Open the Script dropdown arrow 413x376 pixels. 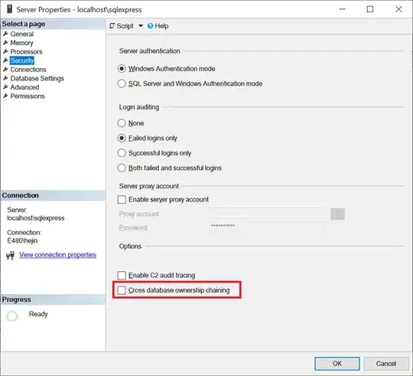[x=141, y=26]
